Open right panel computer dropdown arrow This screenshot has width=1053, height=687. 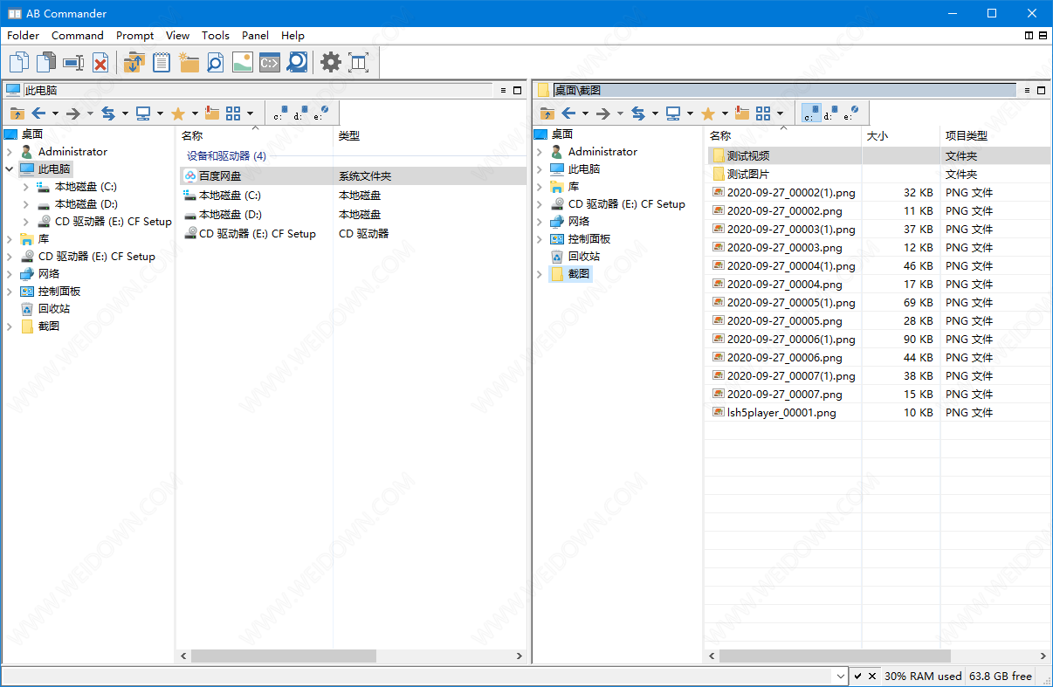[690, 113]
